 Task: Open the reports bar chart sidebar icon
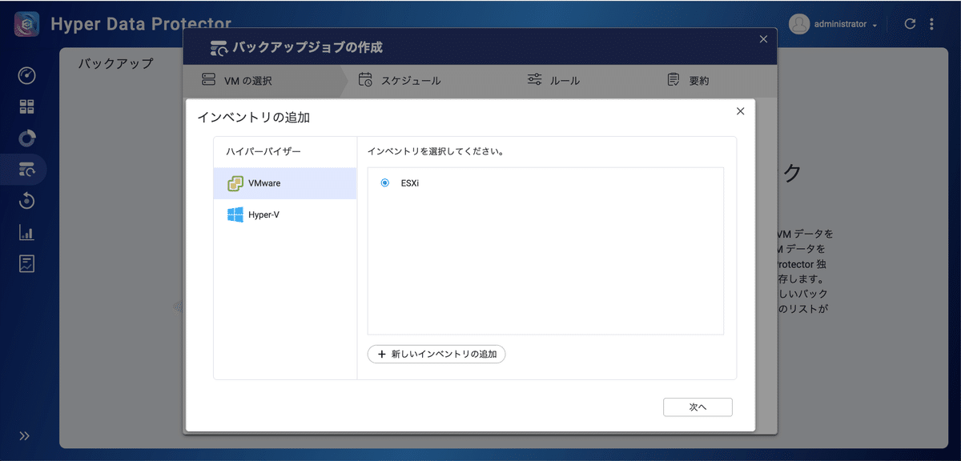pyautogui.click(x=27, y=233)
